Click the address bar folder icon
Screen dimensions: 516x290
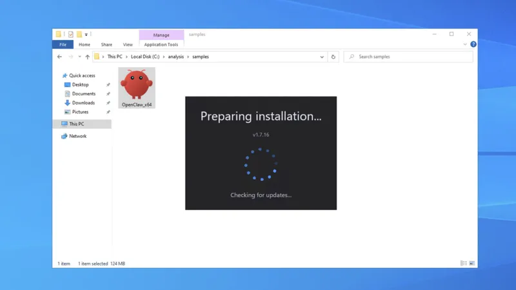97,57
